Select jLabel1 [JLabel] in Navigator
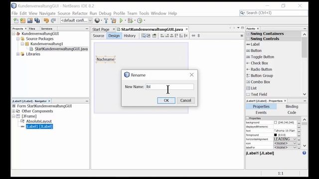The height and width of the screenshot is (179, 319). pos(39,126)
